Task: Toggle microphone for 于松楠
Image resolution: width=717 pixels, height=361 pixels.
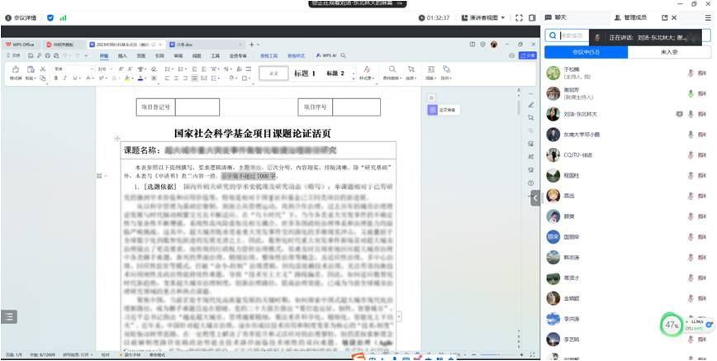Action: click(691, 73)
